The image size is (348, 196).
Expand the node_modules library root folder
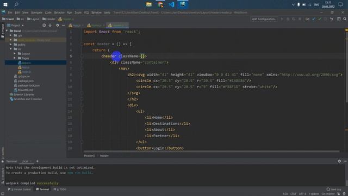[11, 40]
